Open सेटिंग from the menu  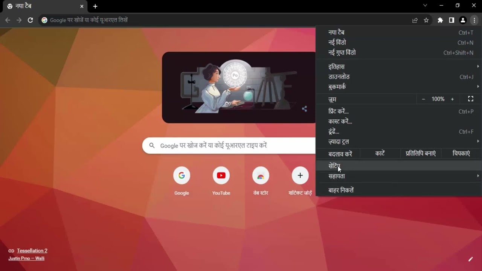tap(399, 166)
